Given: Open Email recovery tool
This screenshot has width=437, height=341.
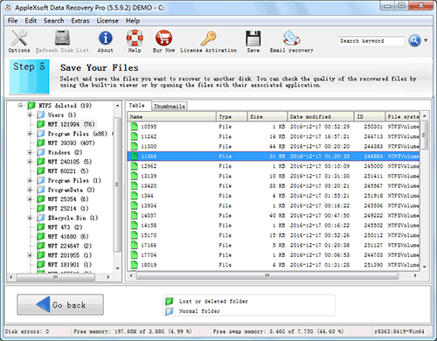Looking at the screenshot, I should coord(291,41).
